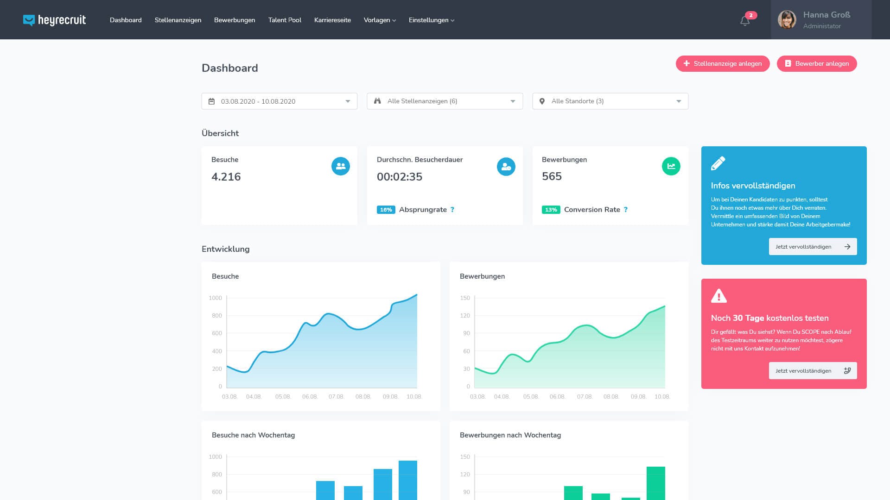Click the pencil icon in blue card

(x=718, y=163)
